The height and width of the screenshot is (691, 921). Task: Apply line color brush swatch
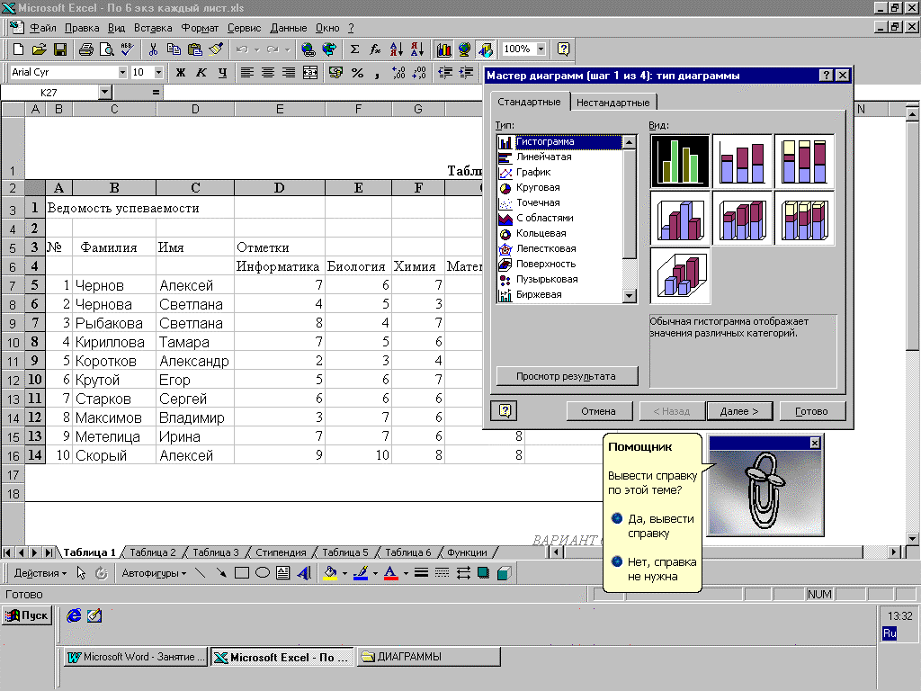tap(361, 573)
